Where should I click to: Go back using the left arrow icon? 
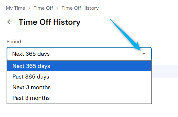[10, 22]
